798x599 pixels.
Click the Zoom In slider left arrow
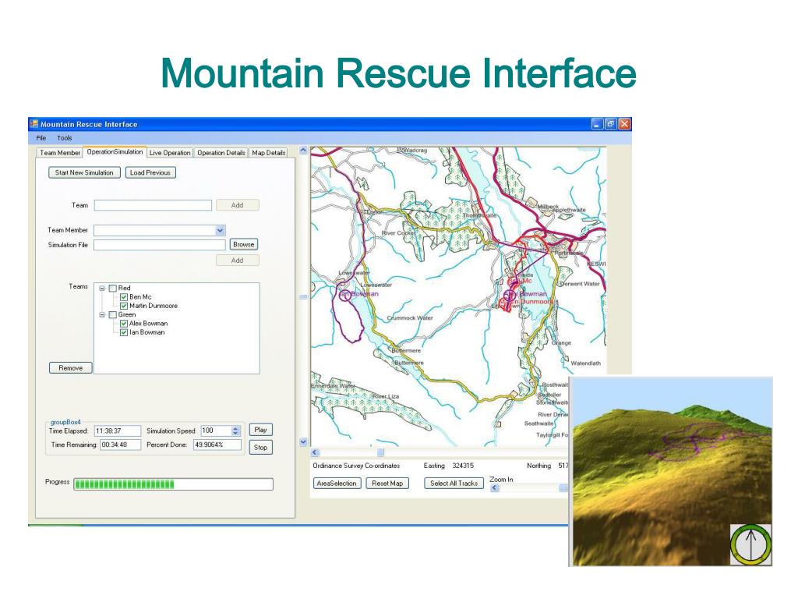(x=494, y=488)
